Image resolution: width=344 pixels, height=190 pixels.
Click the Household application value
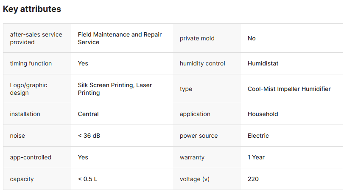coord(263,114)
